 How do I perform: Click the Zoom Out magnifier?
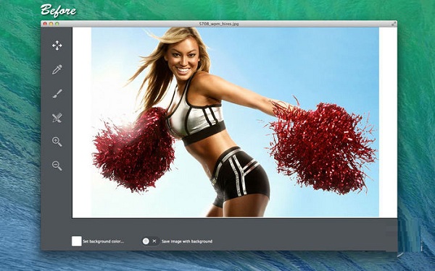pos(57,165)
